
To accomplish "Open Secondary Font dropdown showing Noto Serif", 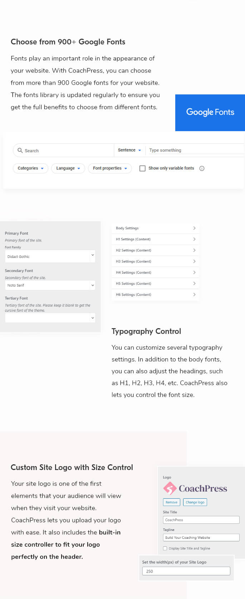I will point(50,285).
